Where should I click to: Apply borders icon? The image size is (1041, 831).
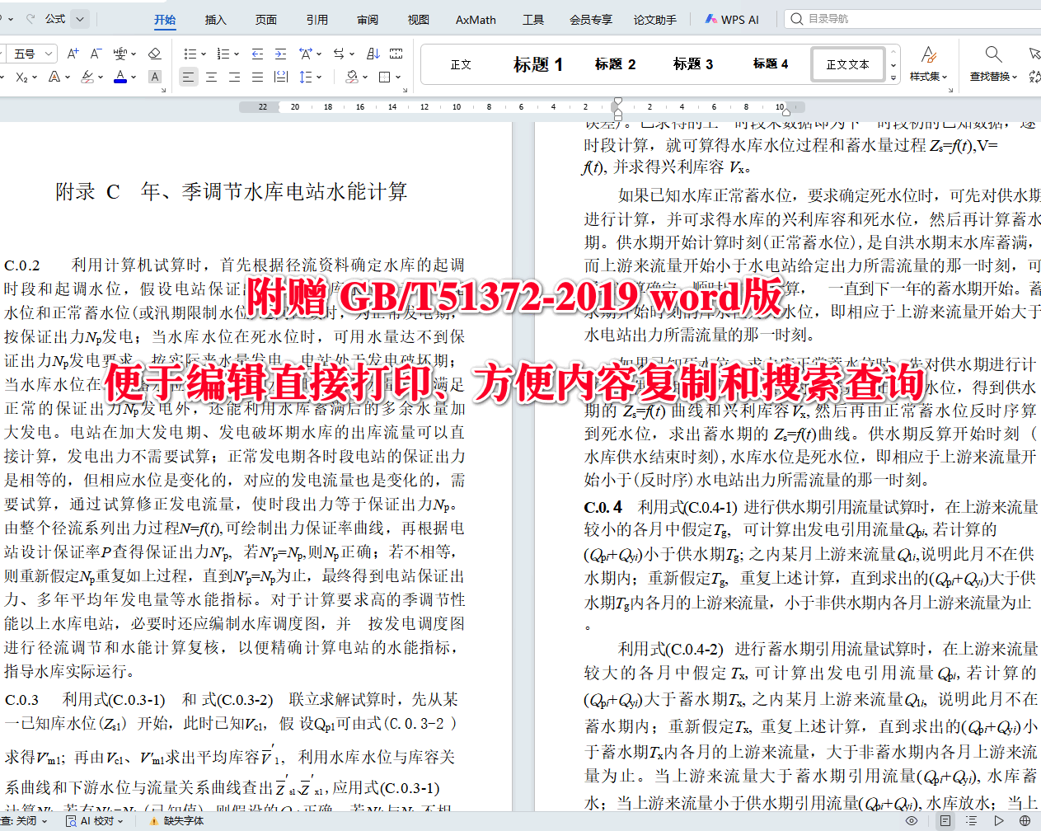coord(384,77)
